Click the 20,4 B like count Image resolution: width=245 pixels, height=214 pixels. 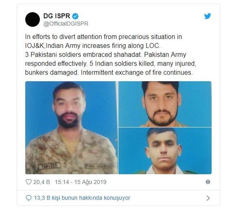42,182
